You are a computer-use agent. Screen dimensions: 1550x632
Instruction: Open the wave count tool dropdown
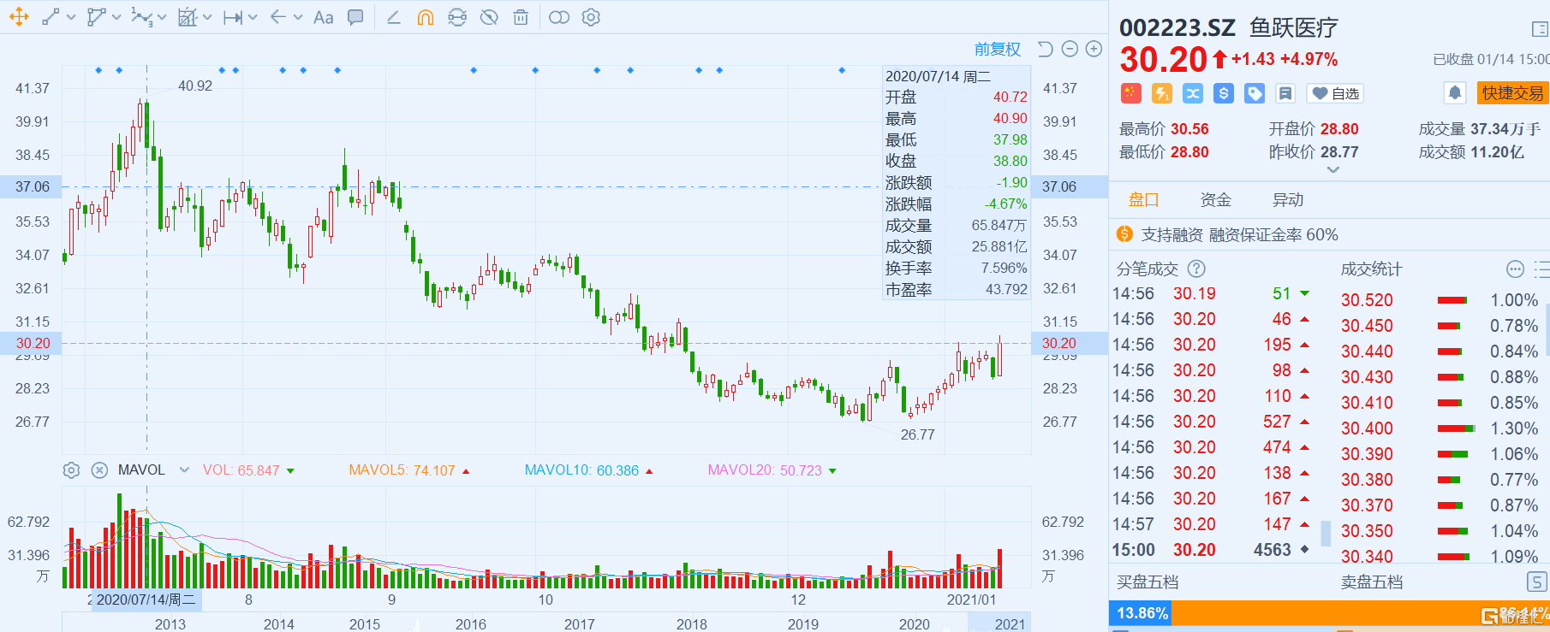point(162,17)
